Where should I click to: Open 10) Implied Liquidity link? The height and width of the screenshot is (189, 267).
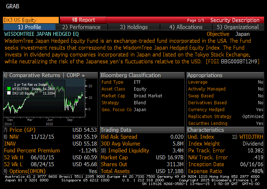tap(125, 151)
